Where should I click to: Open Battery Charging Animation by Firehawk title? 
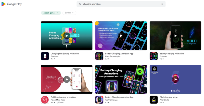pyautogui.click(x=172, y=54)
